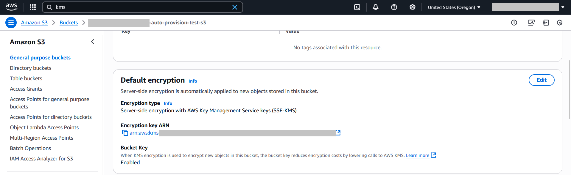Toggle the hamburger navigation menu
Screen dimensions: 571x175
11,23
